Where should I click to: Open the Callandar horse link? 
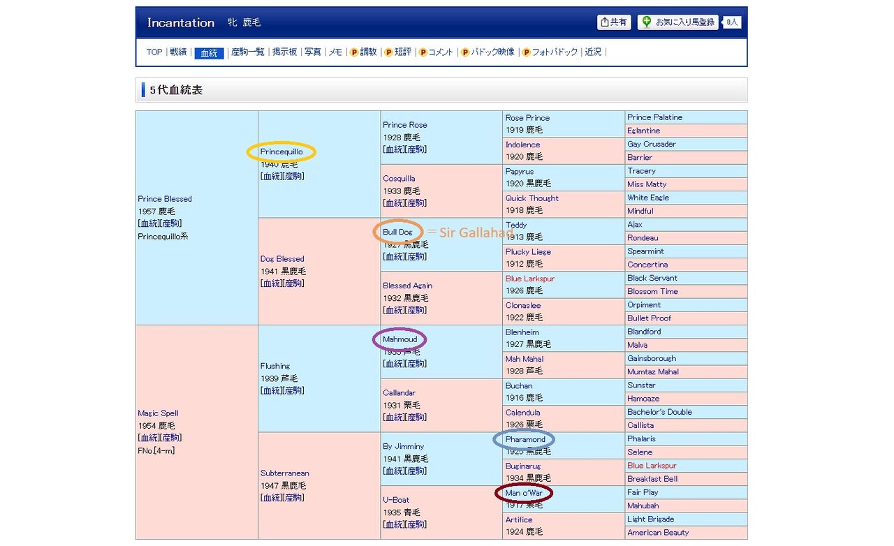pyautogui.click(x=399, y=393)
